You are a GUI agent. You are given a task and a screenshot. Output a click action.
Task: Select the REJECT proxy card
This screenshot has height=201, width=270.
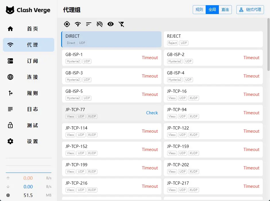[213, 39]
